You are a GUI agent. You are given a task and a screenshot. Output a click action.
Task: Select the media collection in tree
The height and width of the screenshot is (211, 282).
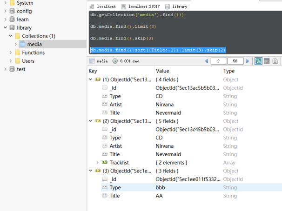[x=34, y=44]
